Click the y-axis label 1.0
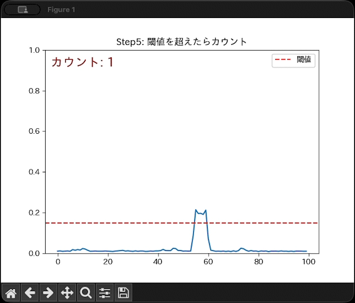This screenshot has width=355, height=303. (x=34, y=50)
